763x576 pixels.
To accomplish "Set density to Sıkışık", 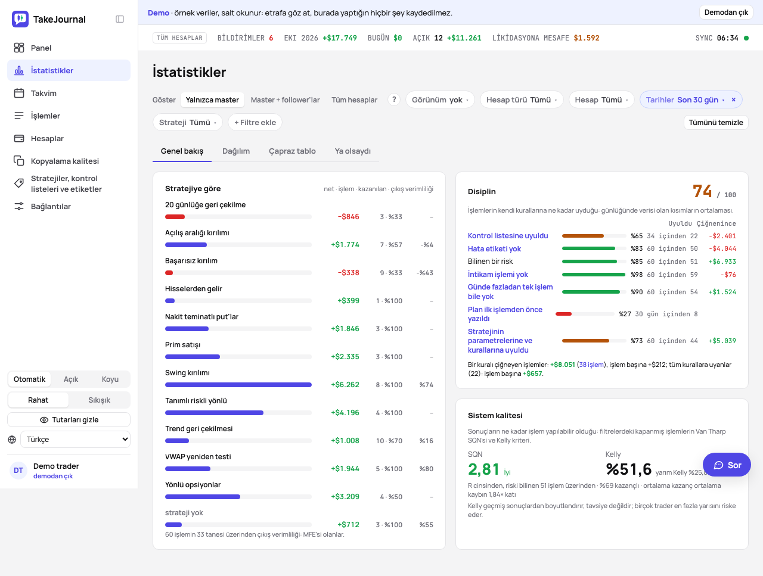I will click(99, 400).
